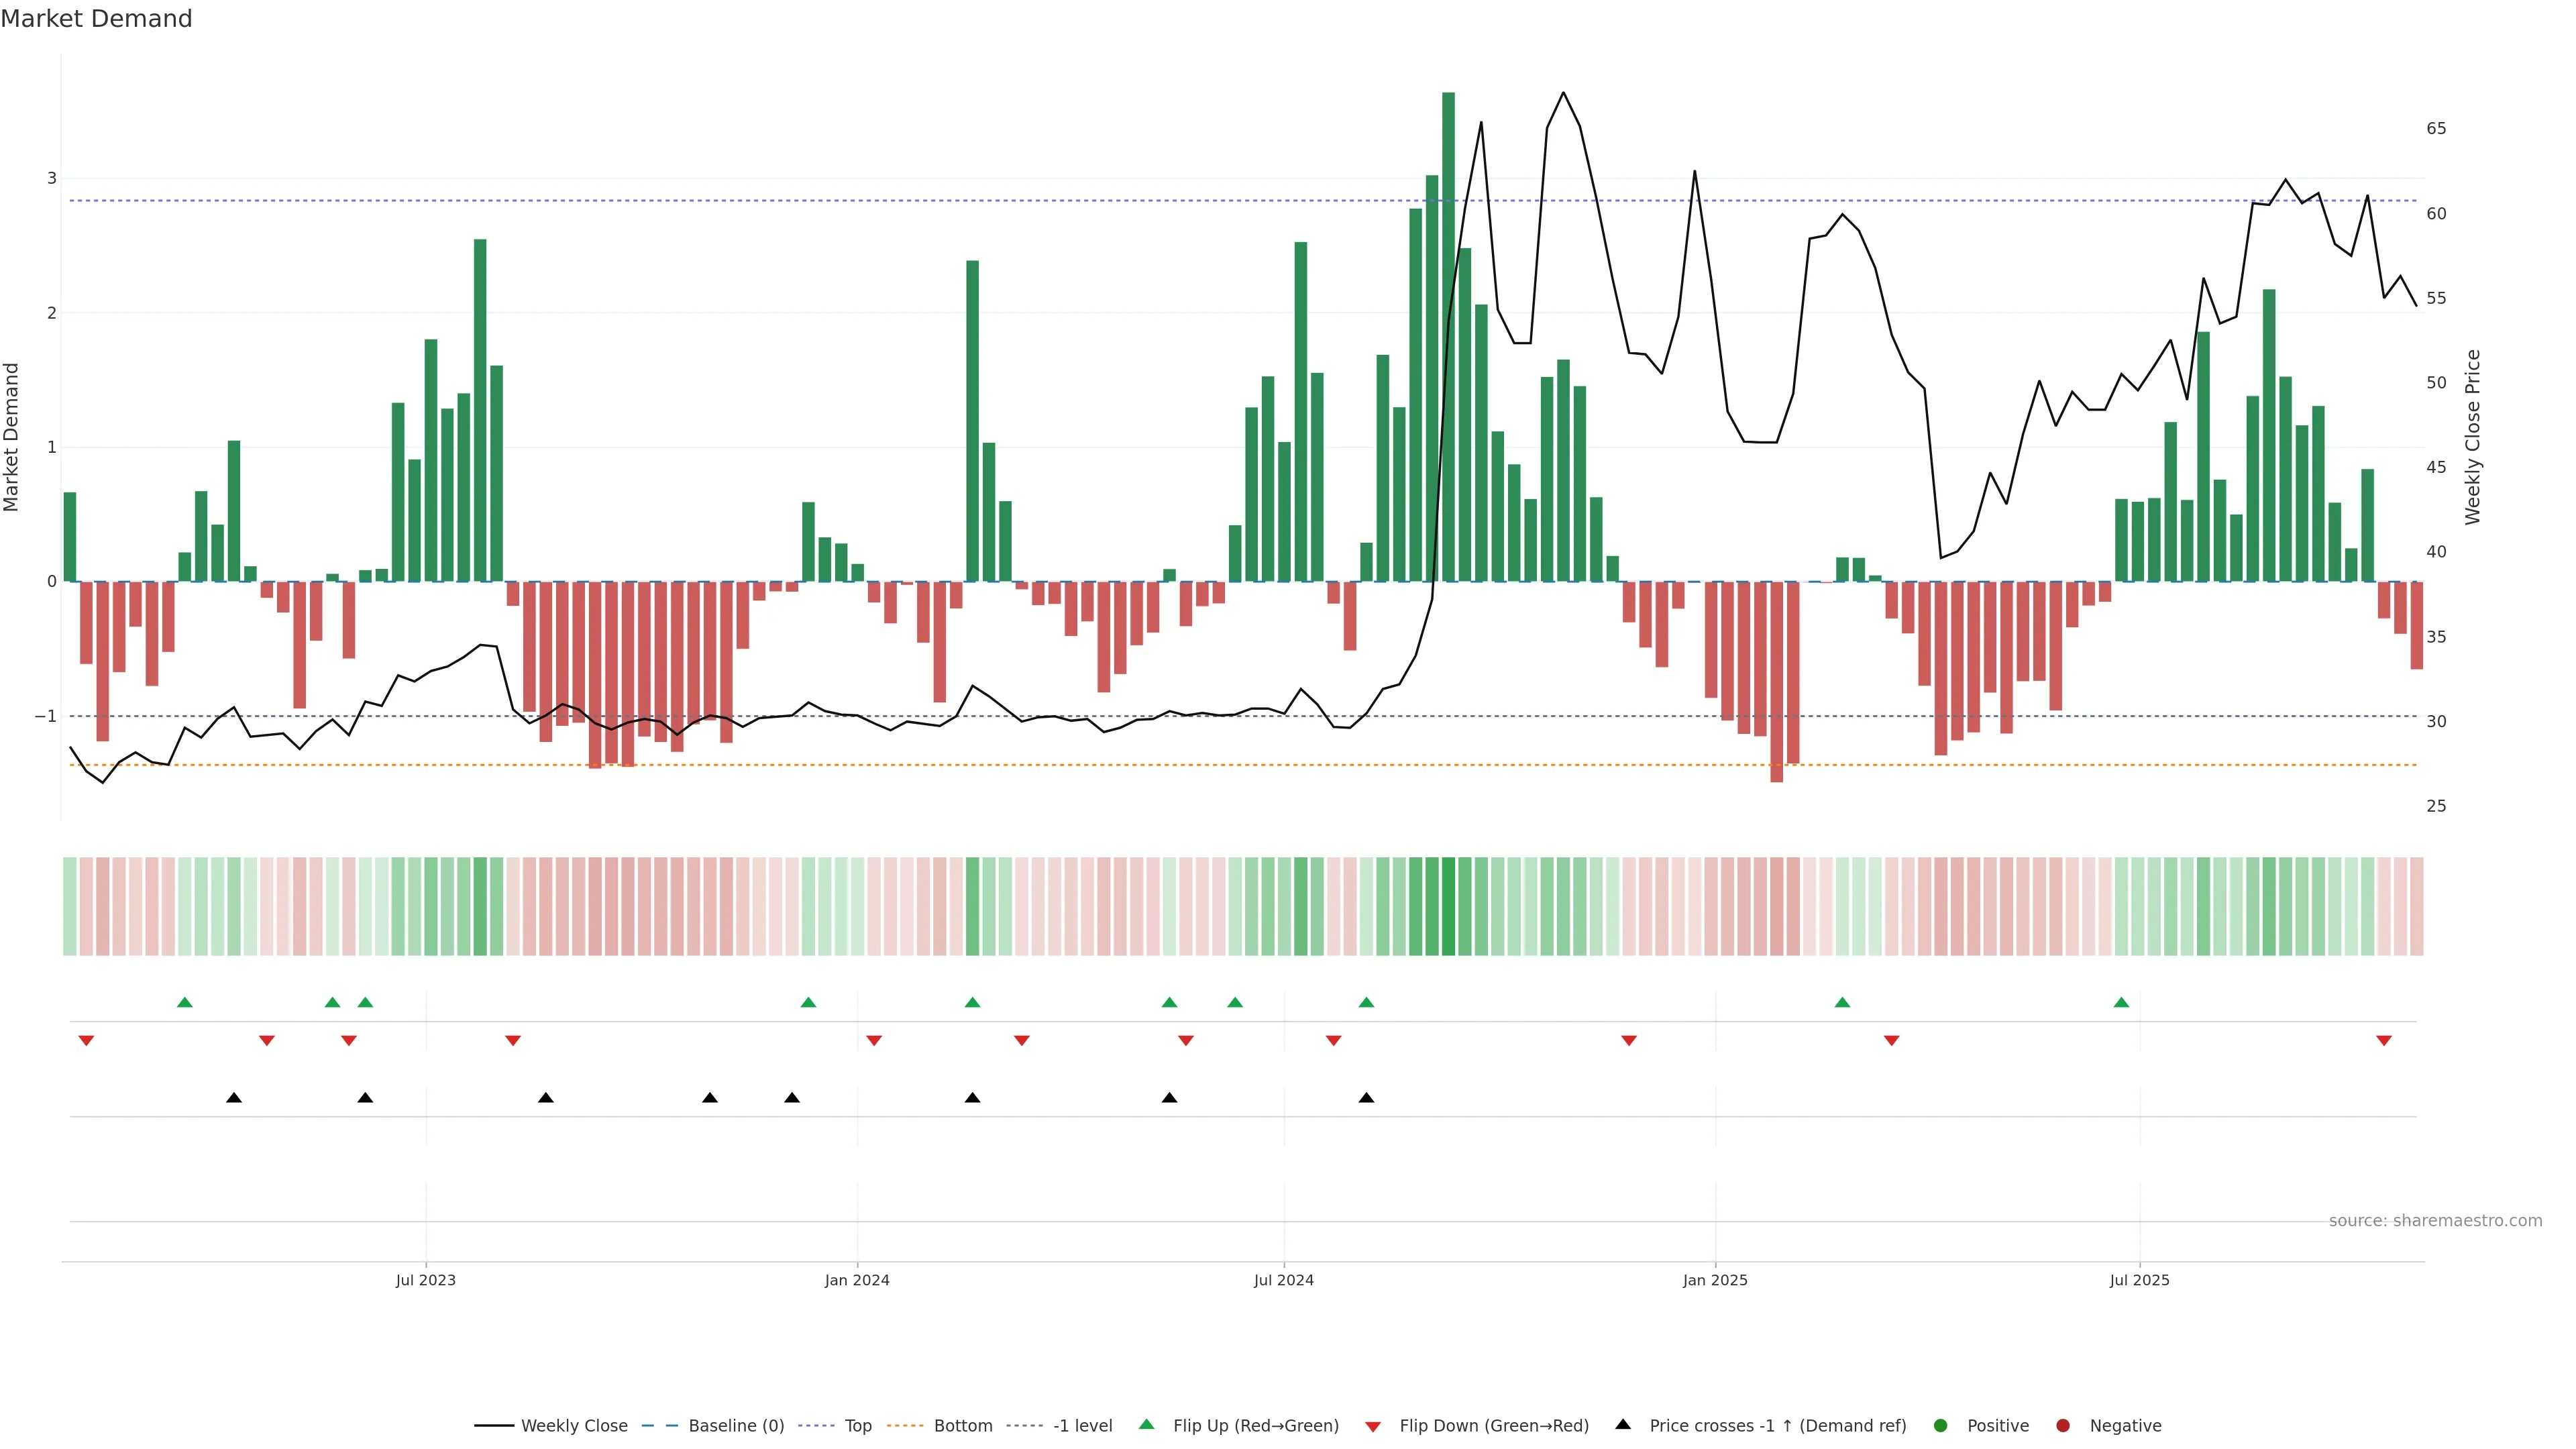Click the black Price crosses -1 legend icon
This screenshot has height=1449, width=2576.
(x=1623, y=1424)
